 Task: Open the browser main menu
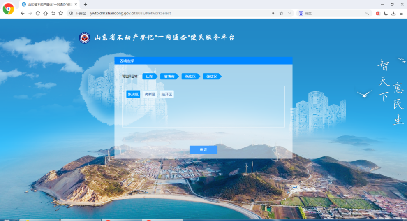coord(401,13)
